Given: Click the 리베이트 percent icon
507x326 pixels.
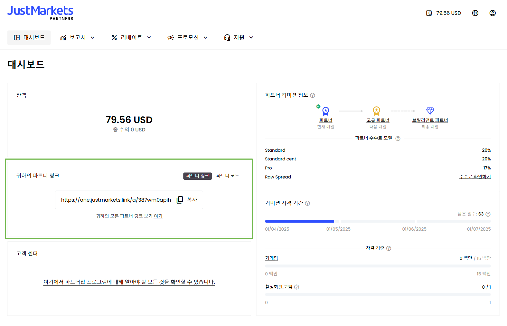Looking at the screenshot, I should tap(114, 38).
